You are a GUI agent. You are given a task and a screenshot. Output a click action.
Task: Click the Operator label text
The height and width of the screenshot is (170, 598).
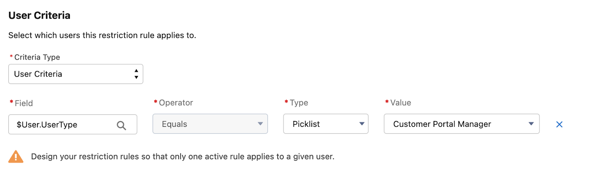point(176,103)
